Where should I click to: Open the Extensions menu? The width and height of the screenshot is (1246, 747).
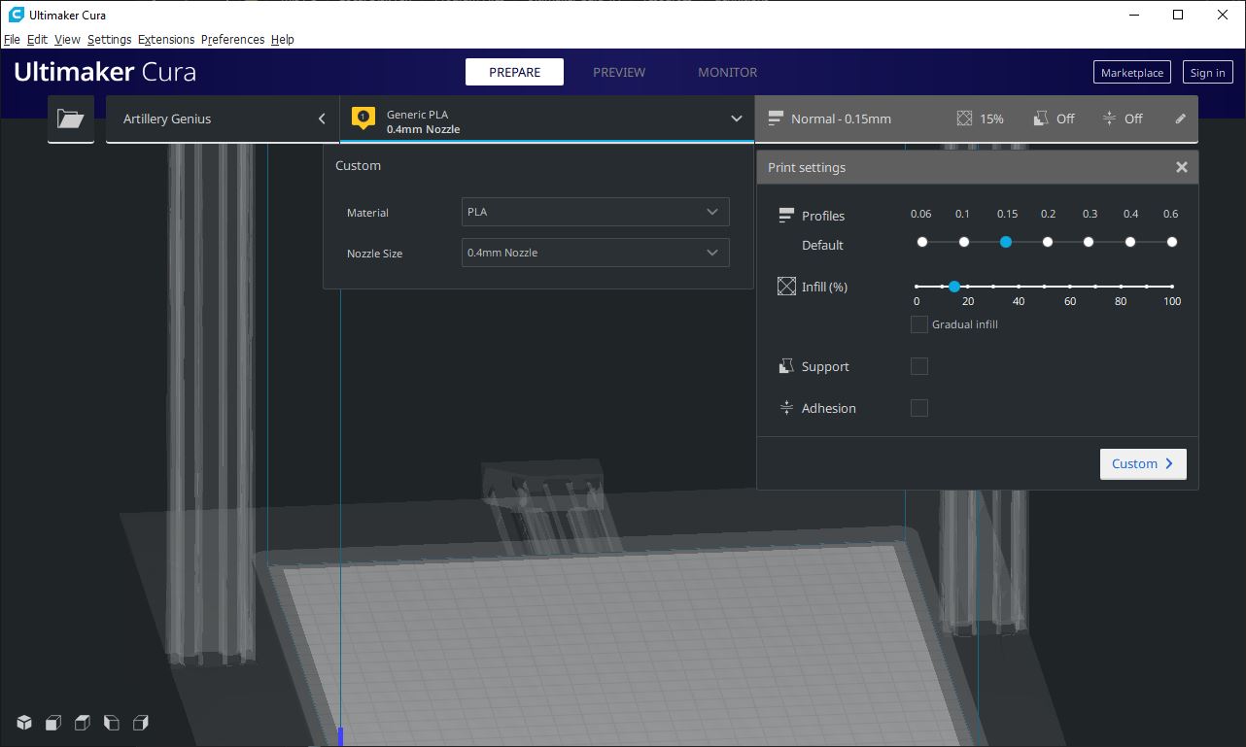point(166,40)
